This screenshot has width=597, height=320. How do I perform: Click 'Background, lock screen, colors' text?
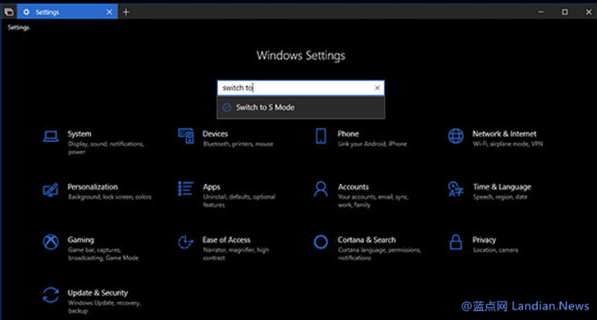coord(110,197)
